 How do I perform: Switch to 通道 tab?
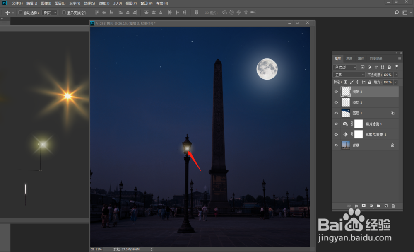(349, 58)
